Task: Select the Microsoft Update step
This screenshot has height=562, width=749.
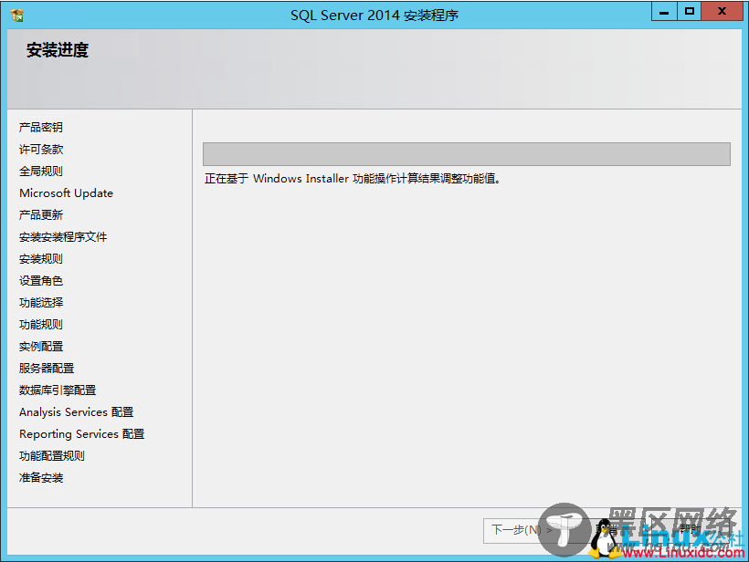Action: [x=66, y=193]
